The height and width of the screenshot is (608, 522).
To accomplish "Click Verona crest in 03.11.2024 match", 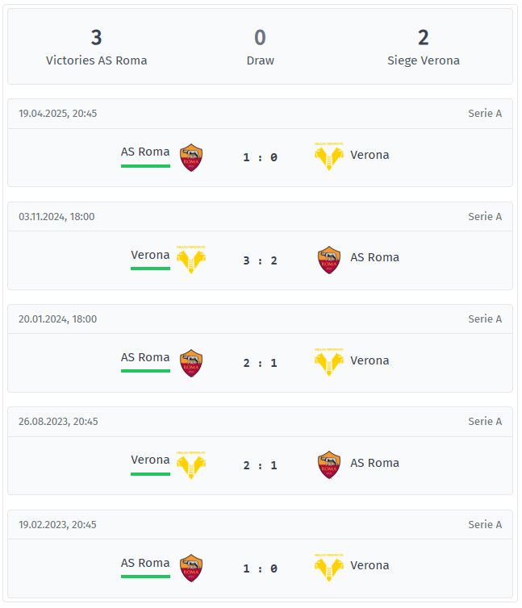I will [x=191, y=260].
